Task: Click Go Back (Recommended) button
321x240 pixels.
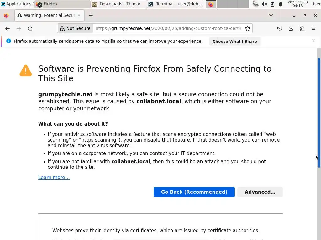Action: coord(194,192)
